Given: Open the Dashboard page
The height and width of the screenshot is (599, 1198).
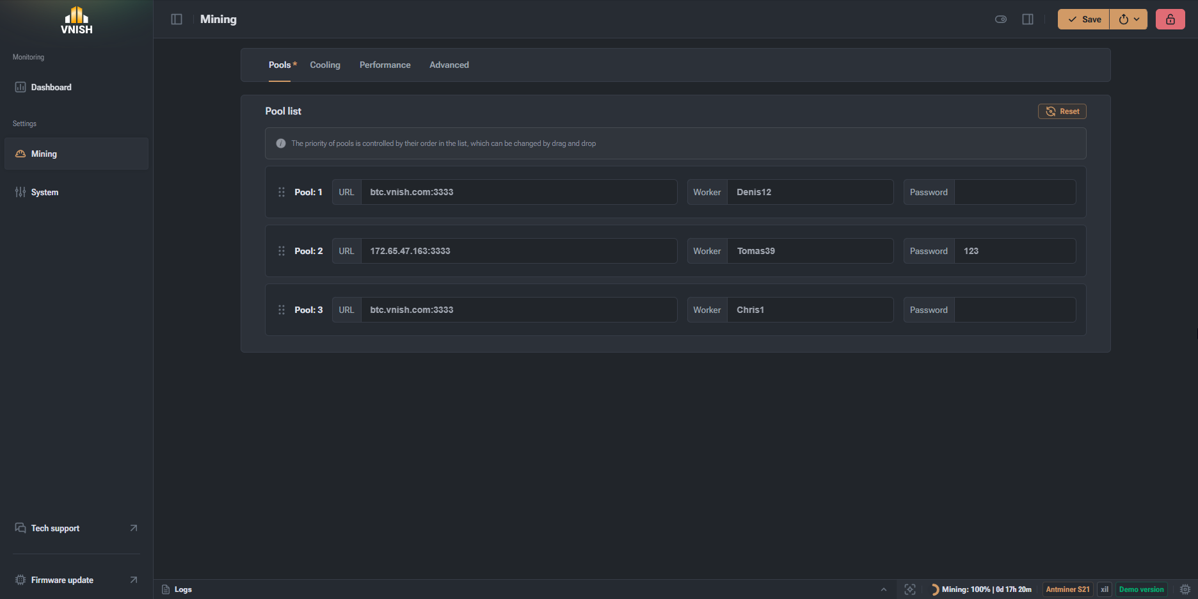Looking at the screenshot, I should (77, 87).
